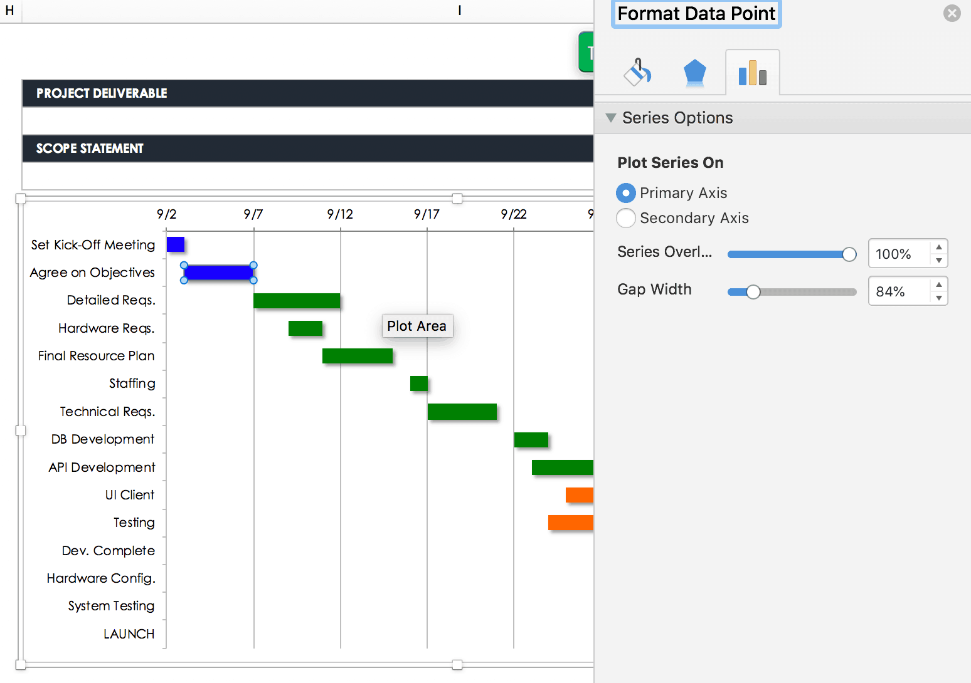This screenshot has height=683, width=971.
Task: Switch plotting to Secondary Axis
Action: tap(625, 218)
